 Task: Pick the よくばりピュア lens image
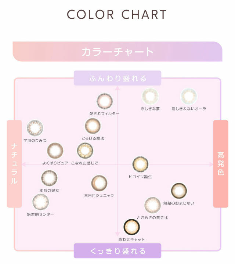pyautogui.click(x=55, y=151)
